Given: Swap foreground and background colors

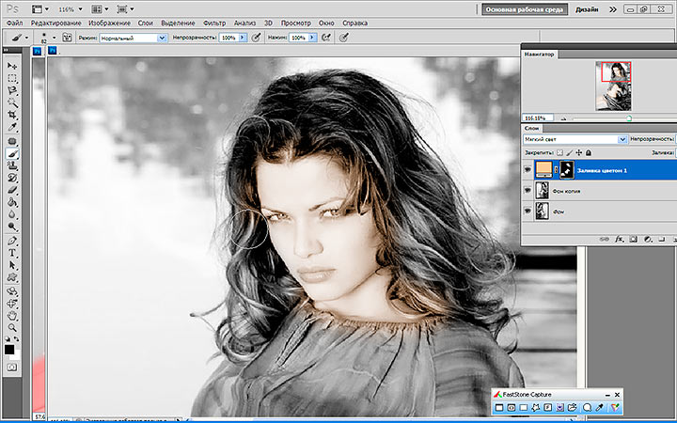Looking at the screenshot, I should 16,339.
